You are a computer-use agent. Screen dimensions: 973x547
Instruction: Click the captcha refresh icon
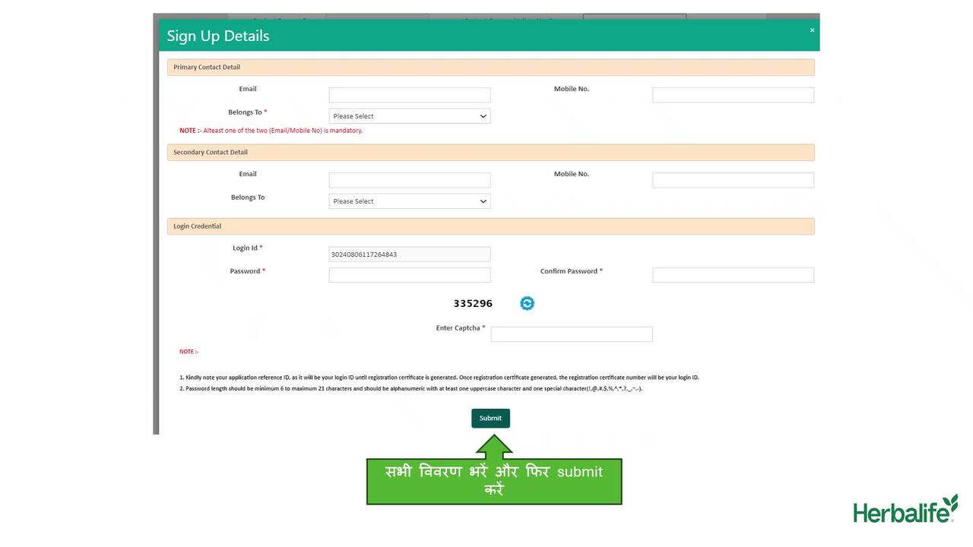(527, 303)
